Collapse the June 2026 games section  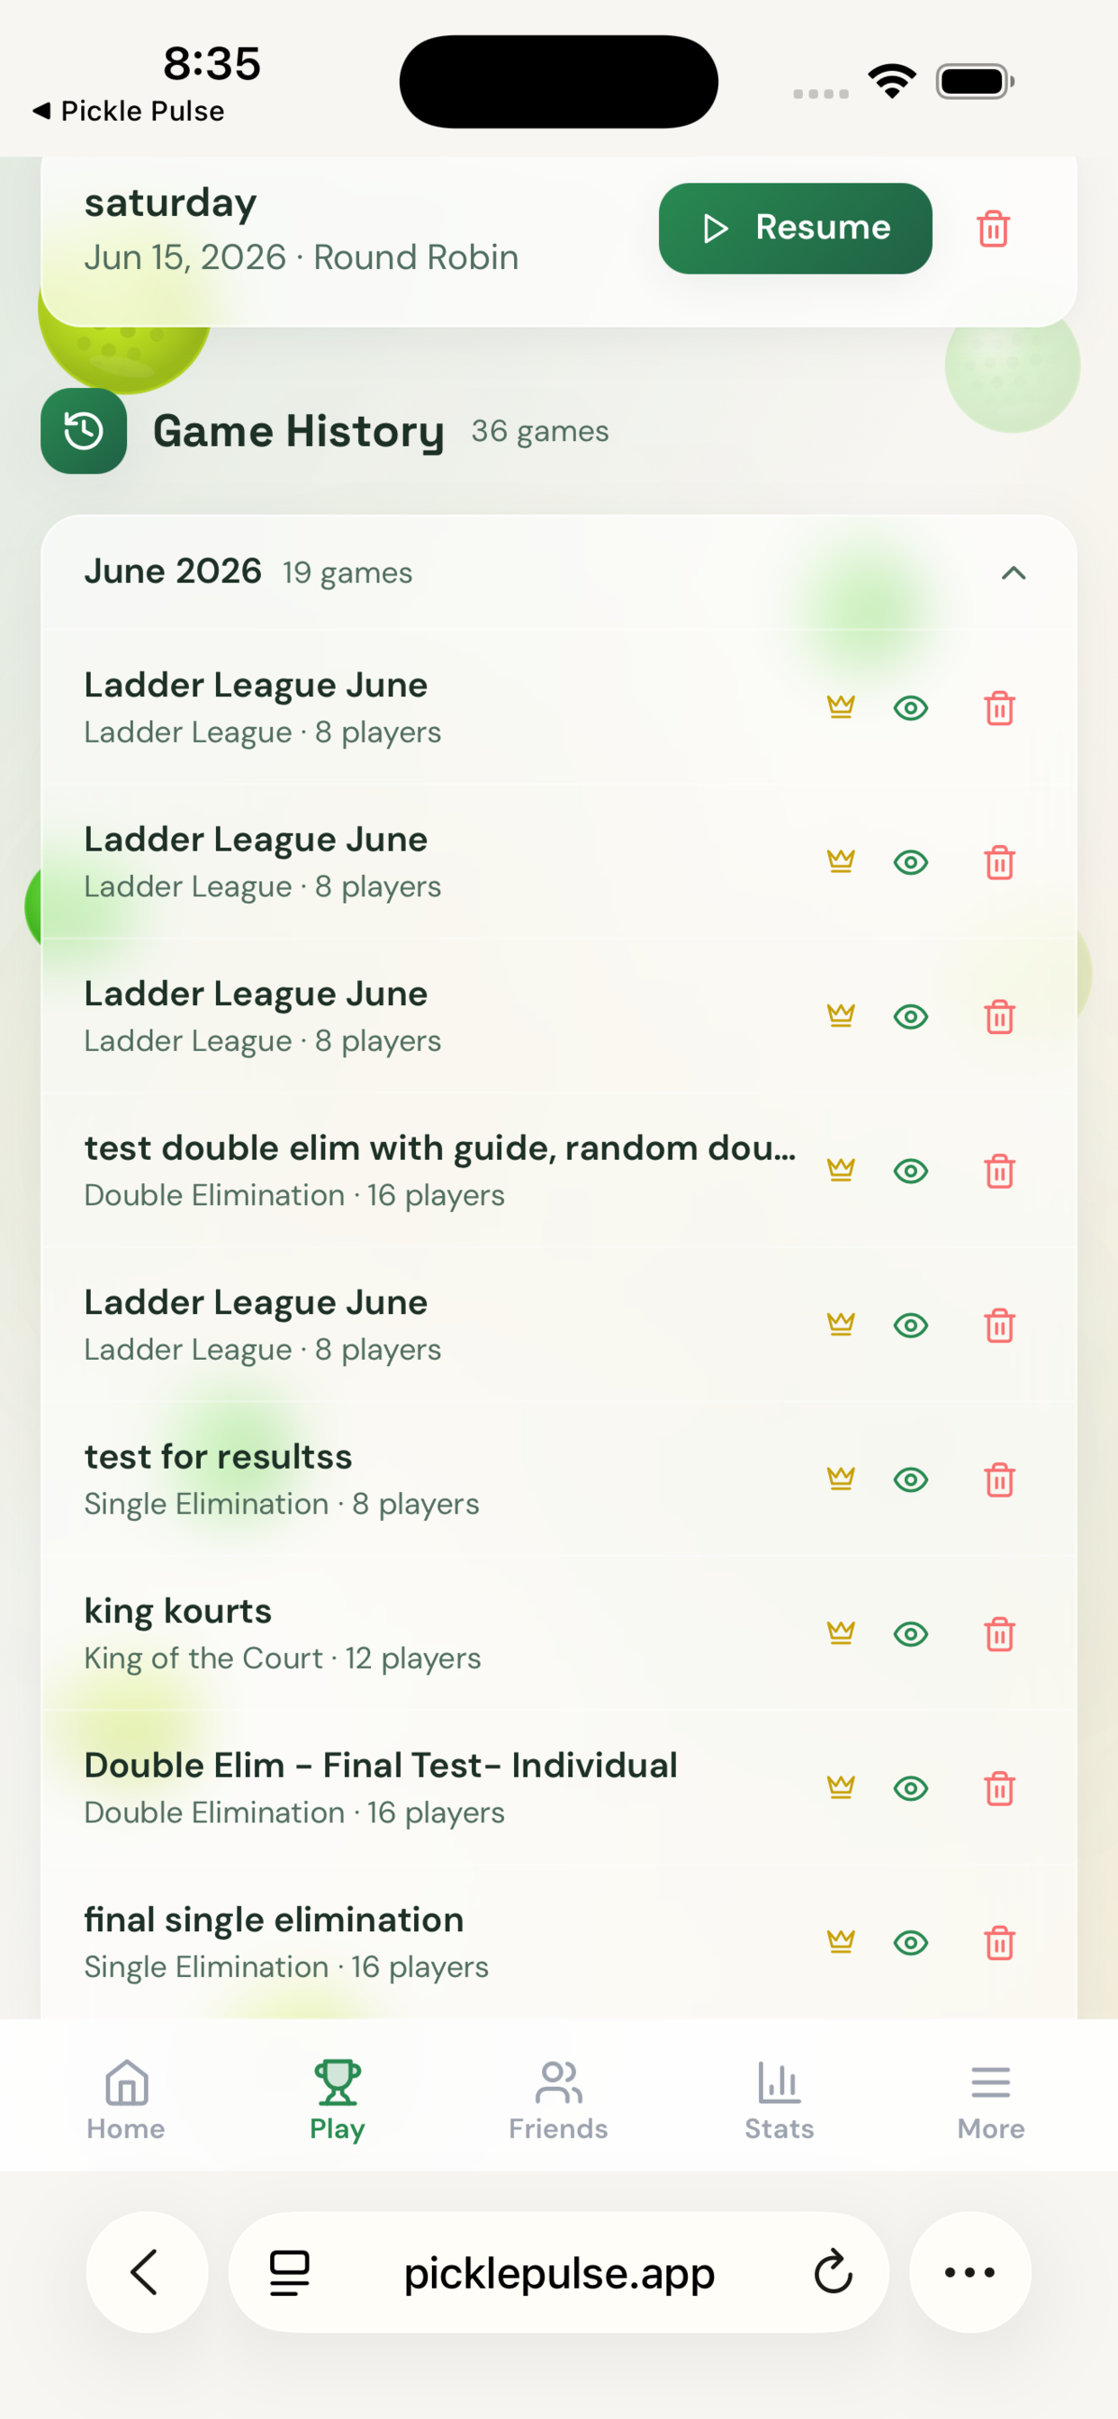(1014, 573)
